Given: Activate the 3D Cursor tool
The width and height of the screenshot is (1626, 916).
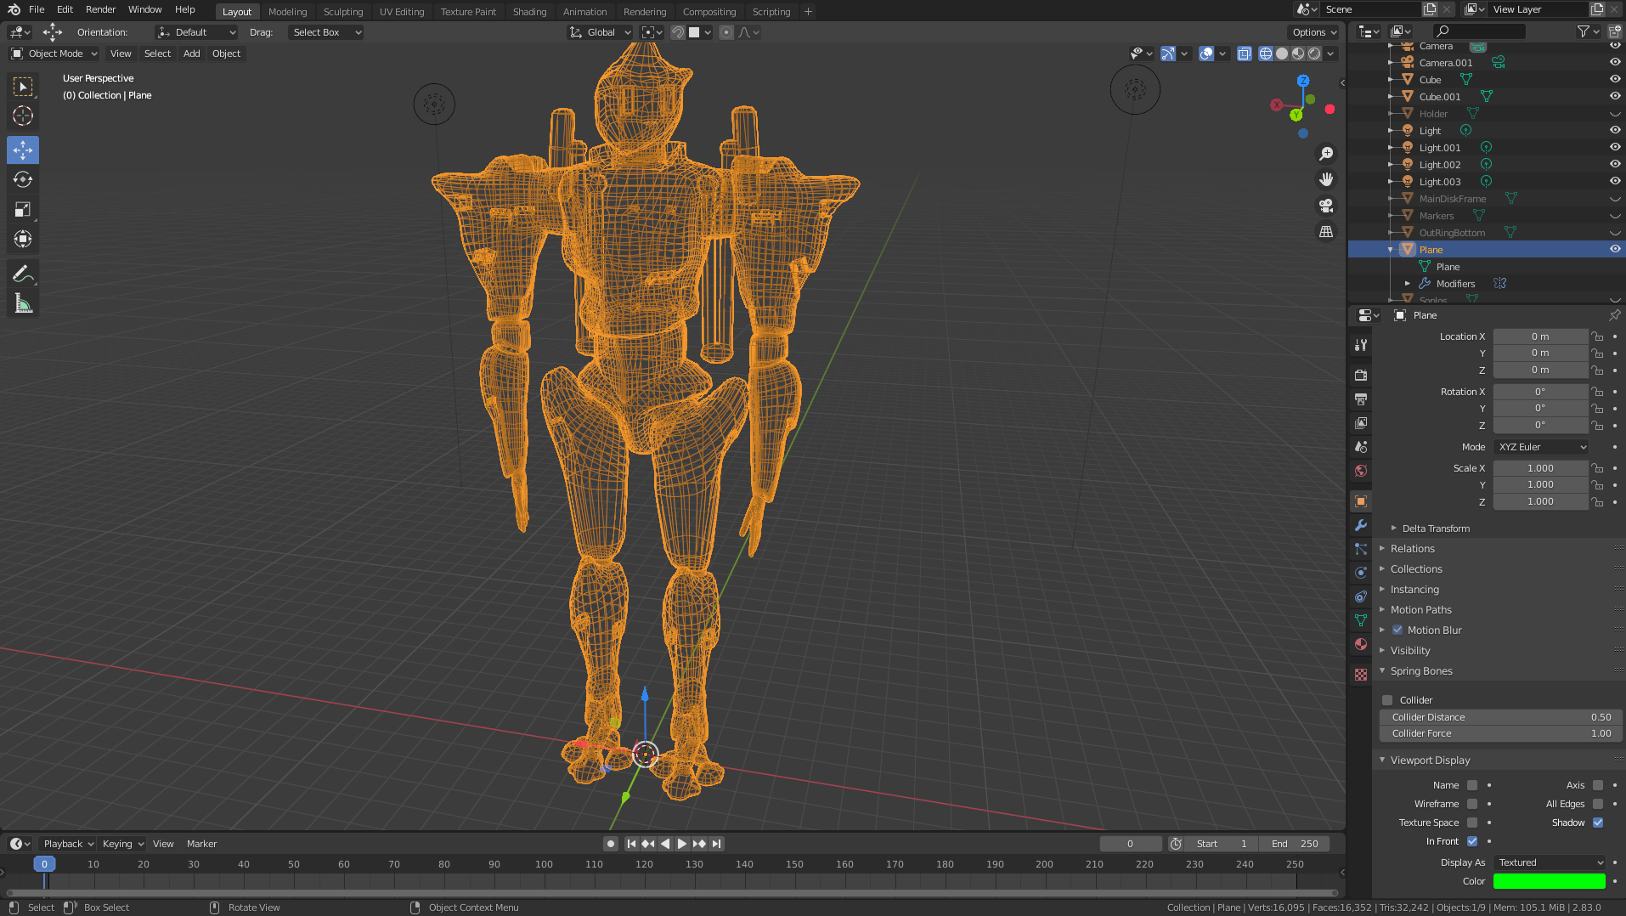Looking at the screenshot, I should [x=23, y=116].
